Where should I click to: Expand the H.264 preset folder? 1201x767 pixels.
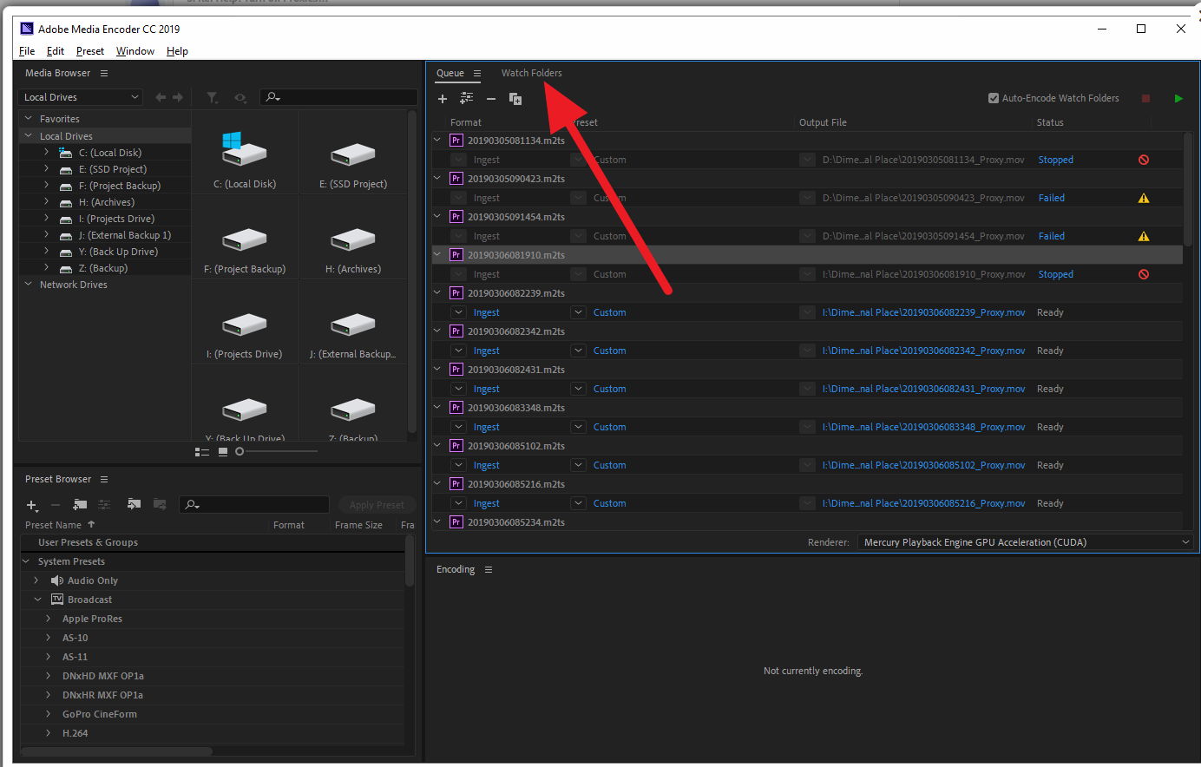pos(49,733)
